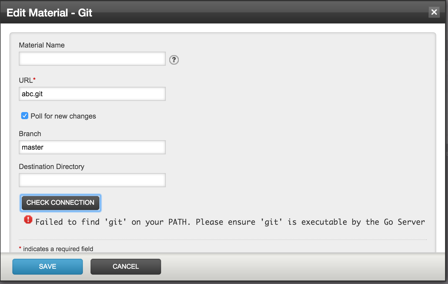This screenshot has width=448, height=284.
Task: Close the Edit Material dialog
Action: pyautogui.click(x=434, y=12)
